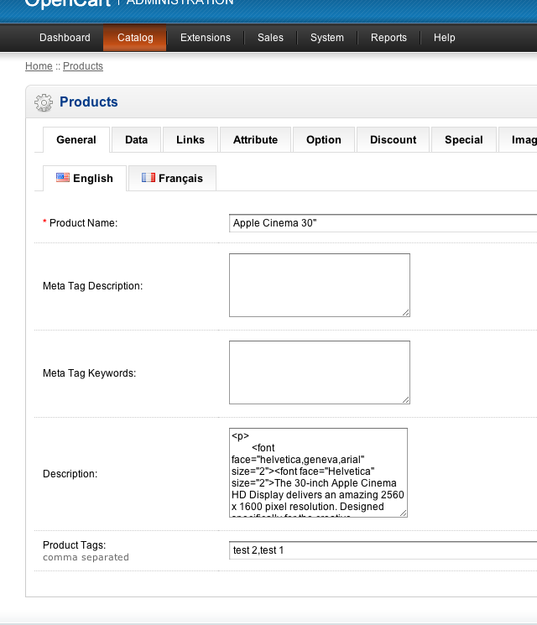The width and height of the screenshot is (537, 625).
Task: Click the Meta Tag Keywords resize handle
Action: coord(405,400)
